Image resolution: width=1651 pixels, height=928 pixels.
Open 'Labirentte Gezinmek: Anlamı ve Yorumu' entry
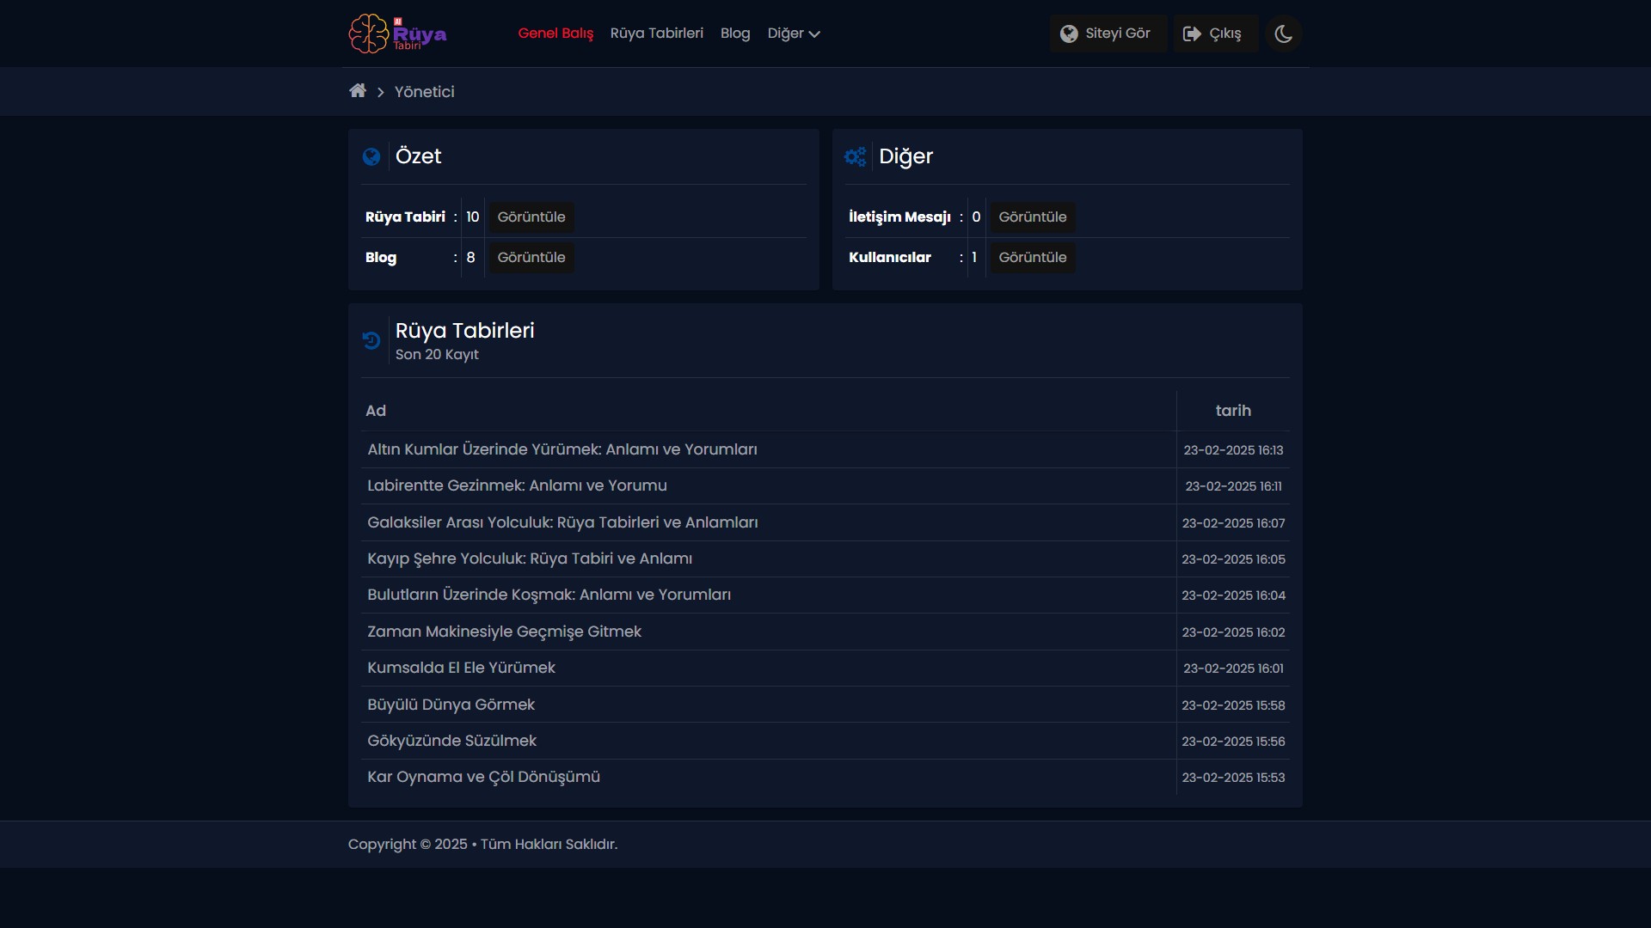(x=517, y=485)
